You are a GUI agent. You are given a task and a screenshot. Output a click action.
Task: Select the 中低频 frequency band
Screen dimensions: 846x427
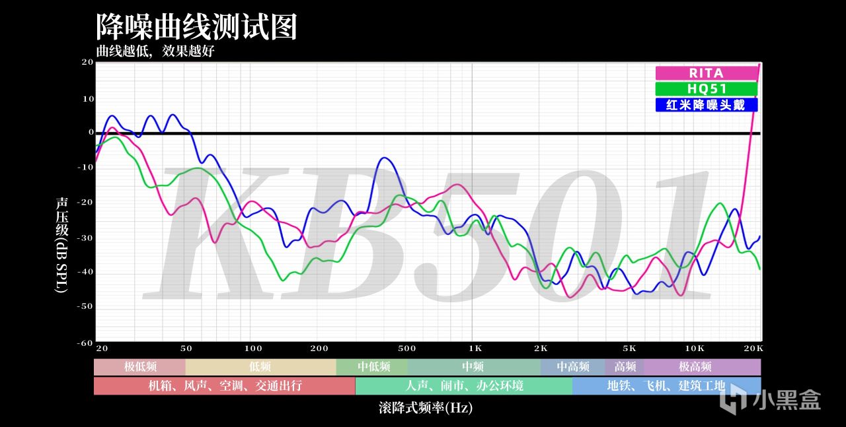[x=372, y=367]
